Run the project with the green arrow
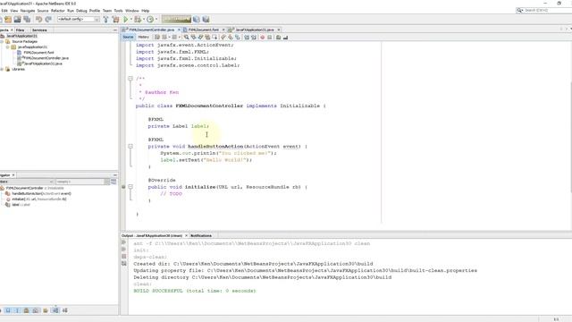 [126, 20]
